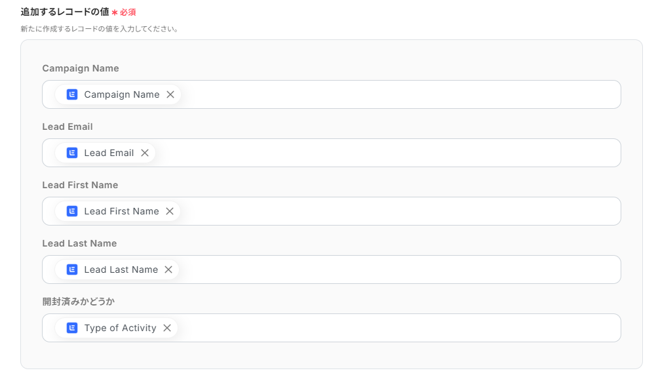Remove the Campaign Name chip with its X
Image resolution: width=658 pixels, height=379 pixels.
pos(170,94)
